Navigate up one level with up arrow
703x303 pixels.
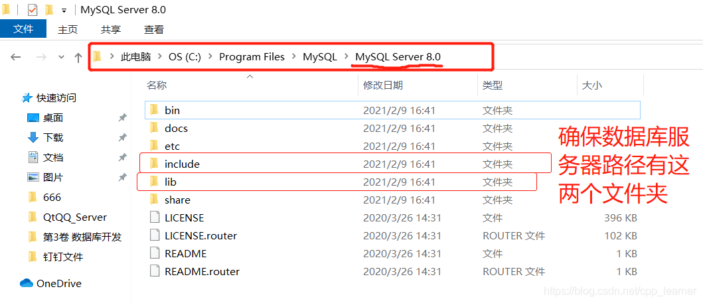click(x=78, y=57)
